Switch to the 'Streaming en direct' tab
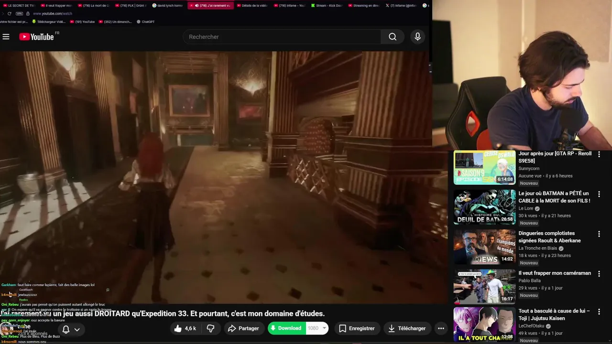 pyautogui.click(x=364, y=6)
